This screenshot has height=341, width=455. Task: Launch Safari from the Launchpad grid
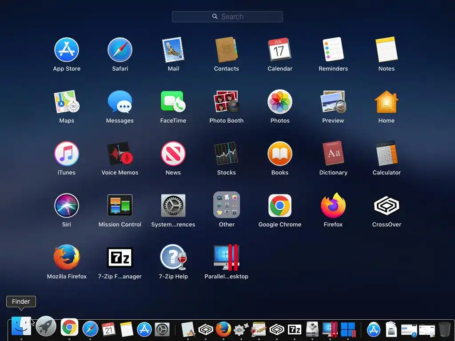(x=120, y=50)
